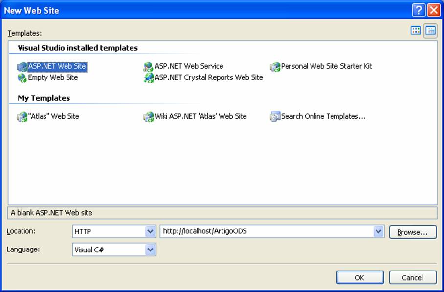Select the Wiki ASP.NET 'Atlas' Web Site icon
Viewport: 444px width, 292px height.
coord(148,117)
